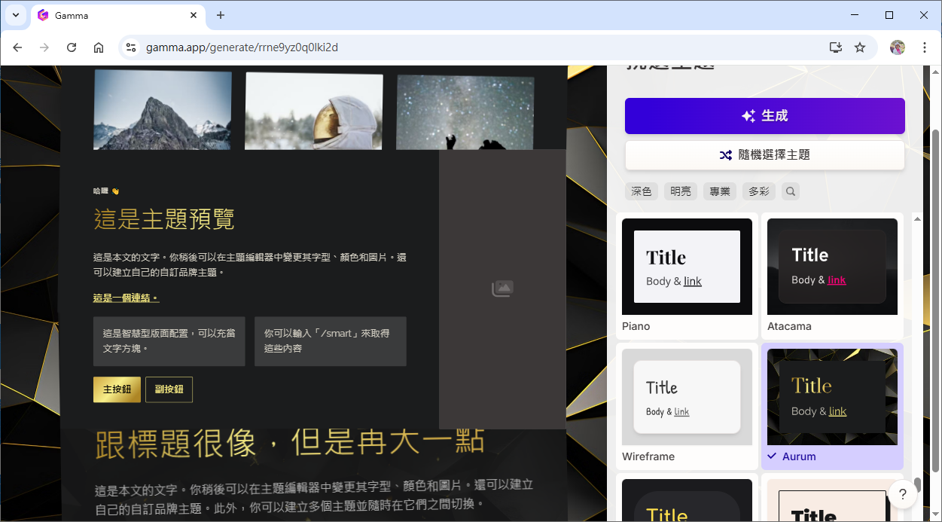Select the Piano theme card
The width and height of the screenshot is (942, 522).
tap(687, 276)
